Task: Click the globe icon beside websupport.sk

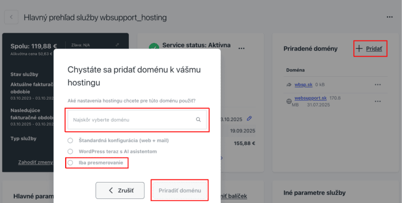Action: click(x=289, y=101)
